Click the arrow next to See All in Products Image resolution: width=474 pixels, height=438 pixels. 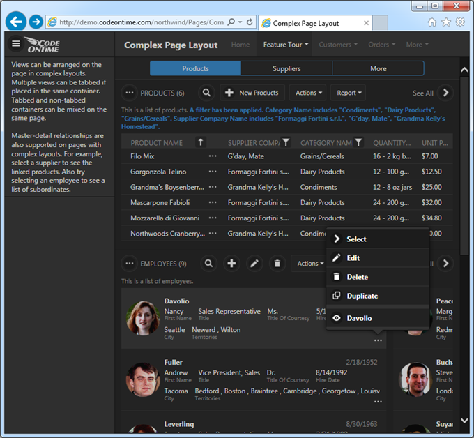(445, 93)
